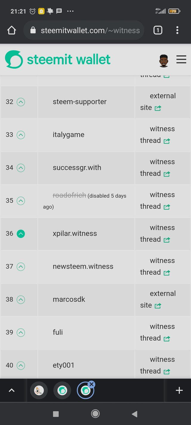Image resolution: width=191 pixels, height=425 pixels.
Task: Tap the user profile avatar
Action: [164, 61]
